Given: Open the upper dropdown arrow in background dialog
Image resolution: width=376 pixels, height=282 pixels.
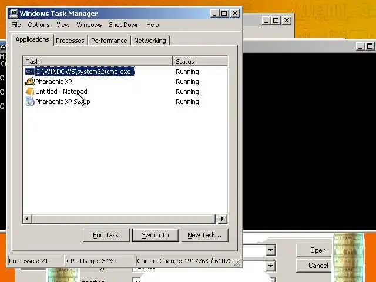Looking at the screenshot, I should [270, 250].
